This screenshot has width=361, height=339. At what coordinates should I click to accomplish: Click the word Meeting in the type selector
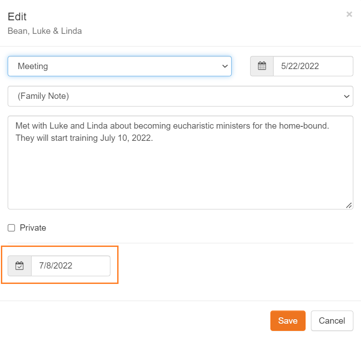[x=33, y=66]
